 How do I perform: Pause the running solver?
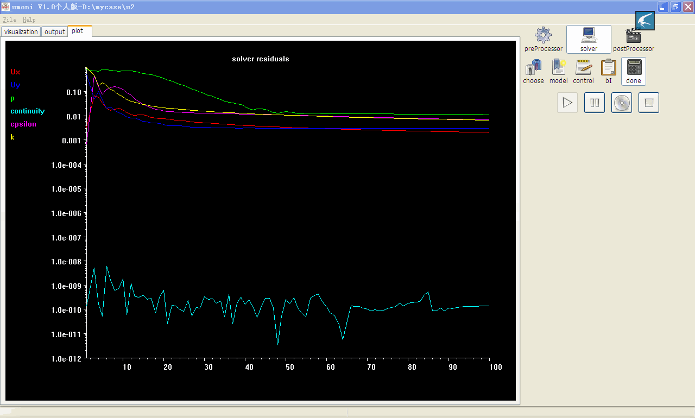pos(595,103)
